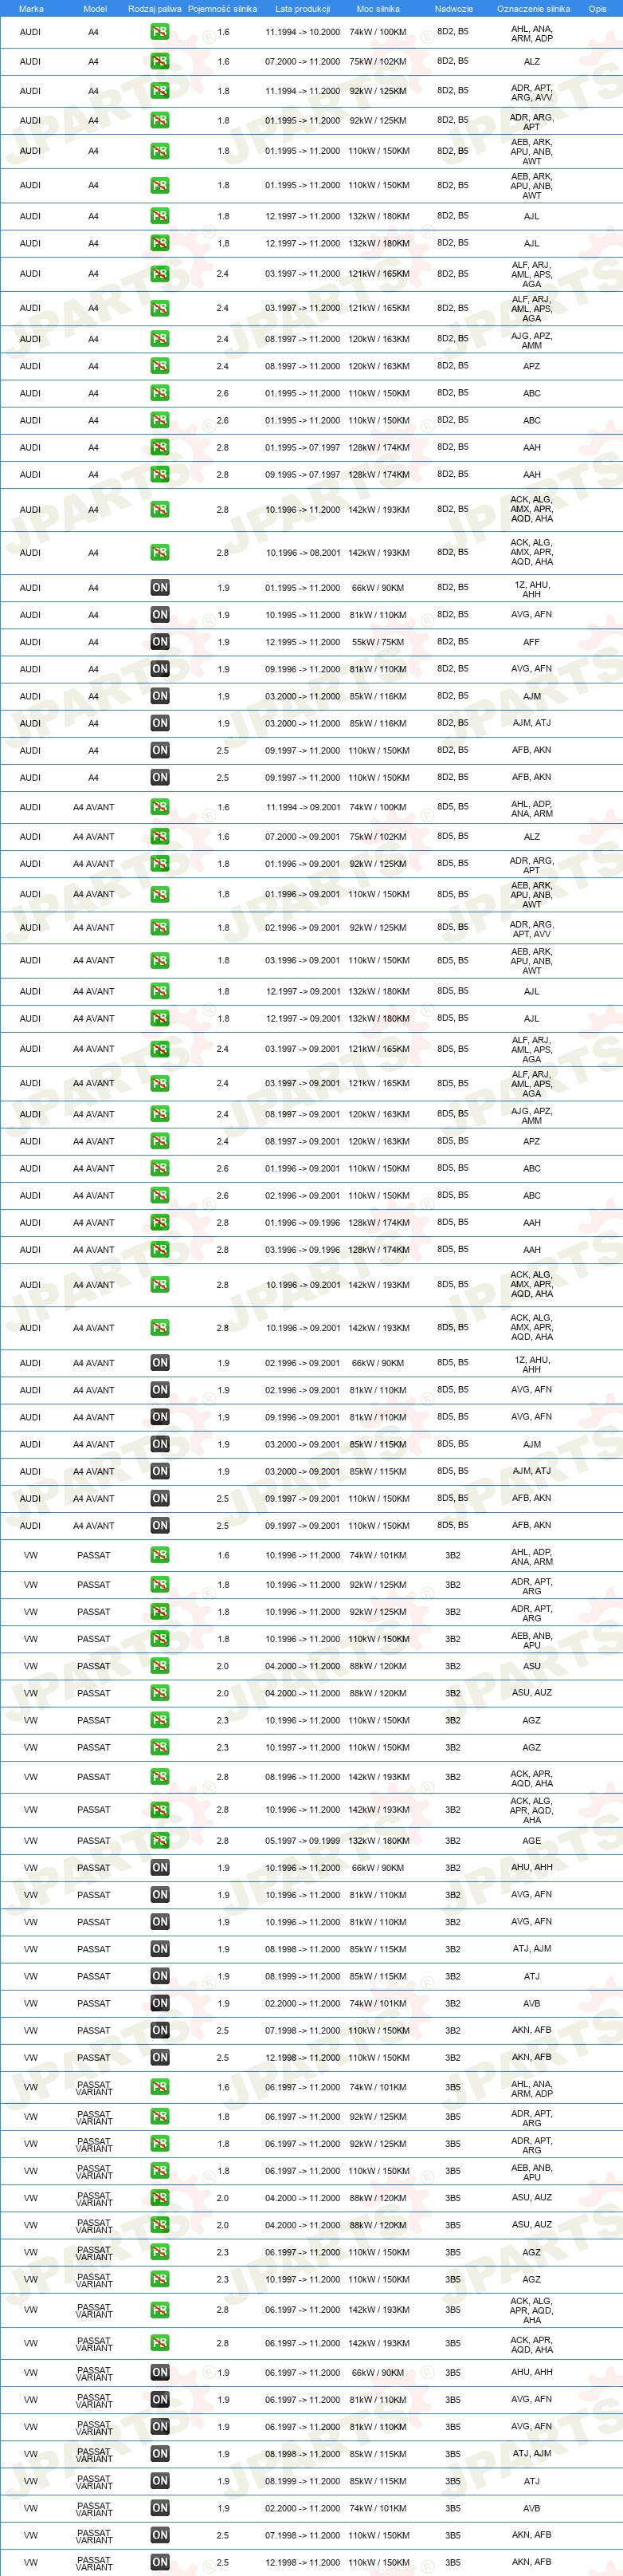Click ON diesel icon in A4 55kW/75KM AFF row
Viewport: 623px width, 2576px height.
(x=160, y=642)
